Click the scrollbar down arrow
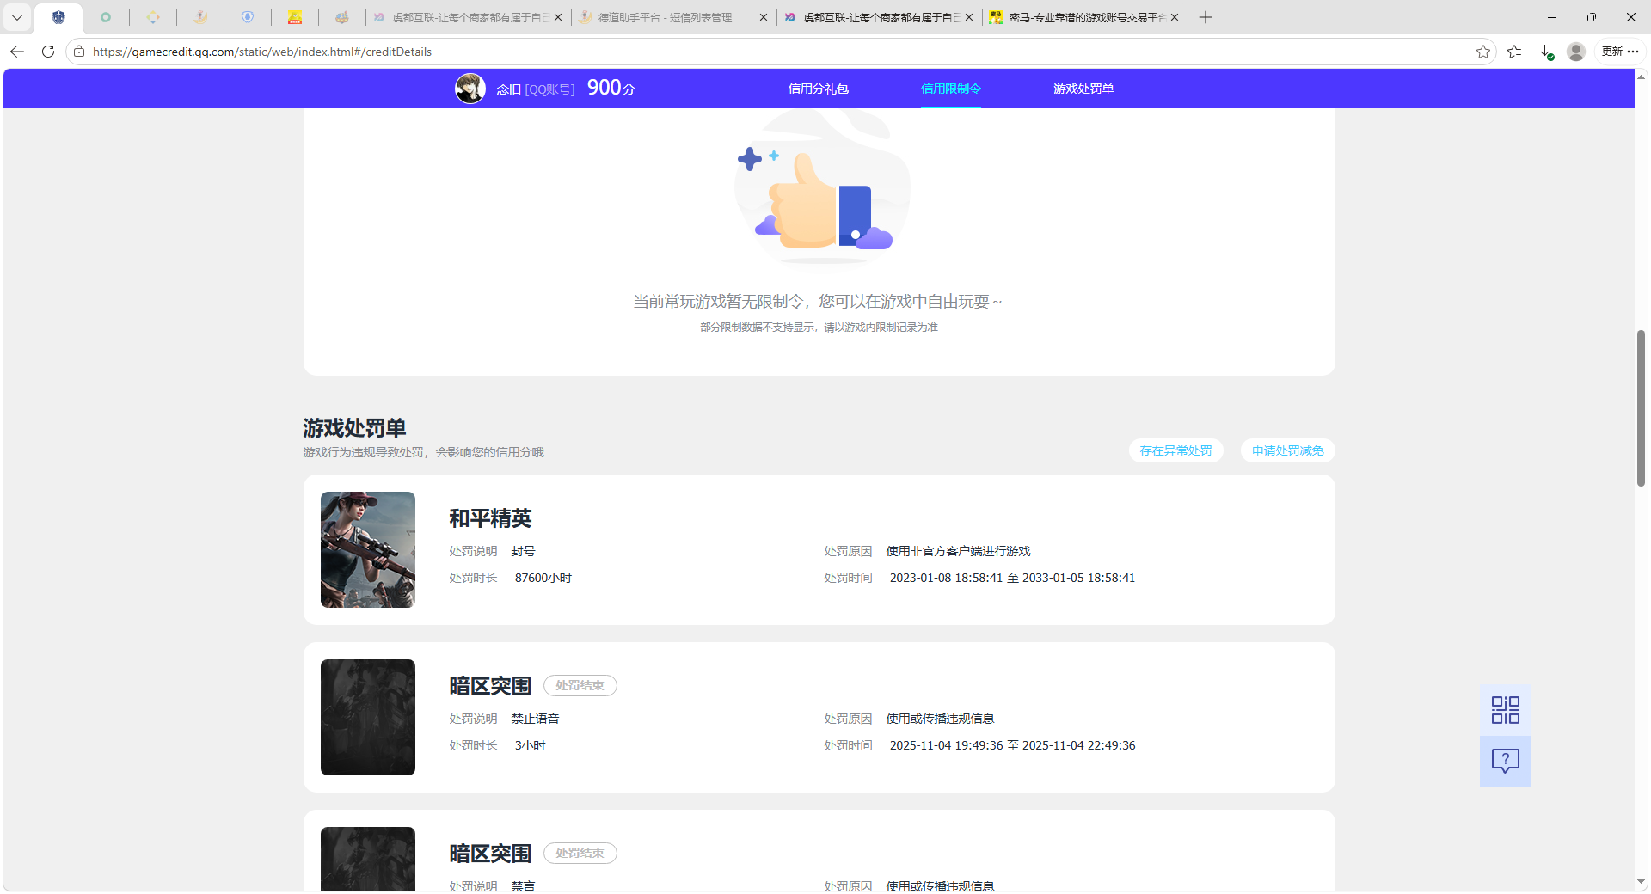Screen dimensions: 1651x894 pyautogui.click(x=1641, y=881)
